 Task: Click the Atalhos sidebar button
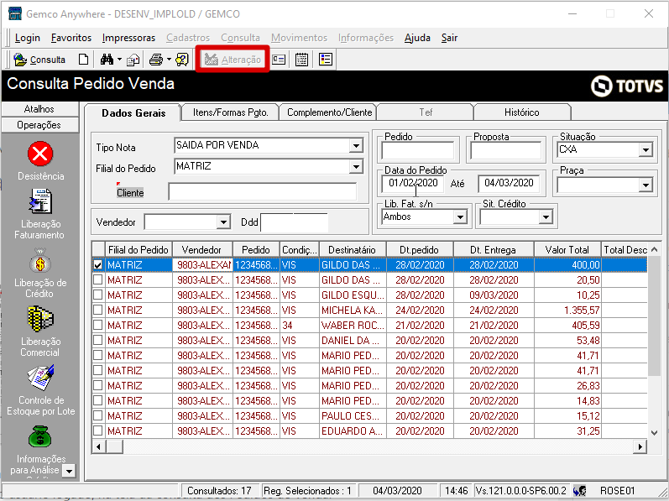[x=39, y=109]
